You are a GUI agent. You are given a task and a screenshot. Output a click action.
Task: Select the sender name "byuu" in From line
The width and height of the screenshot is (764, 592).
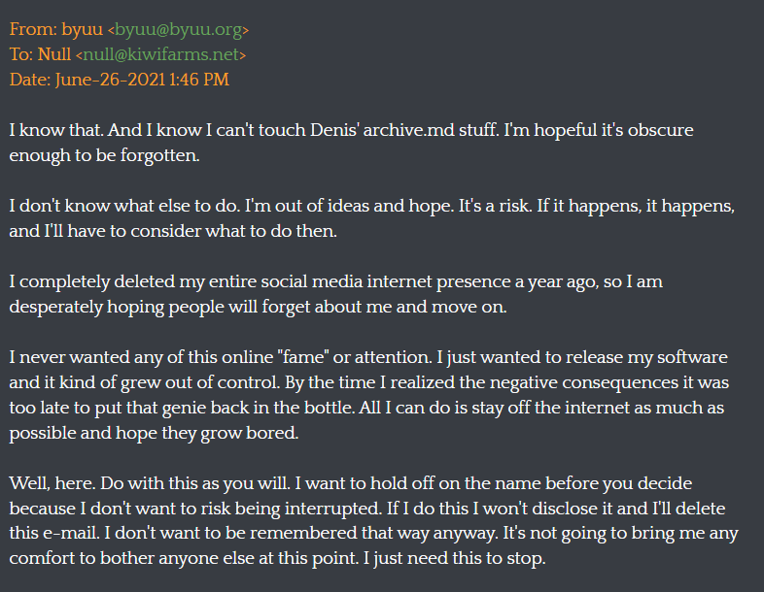click(82, 30)
